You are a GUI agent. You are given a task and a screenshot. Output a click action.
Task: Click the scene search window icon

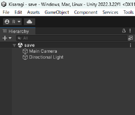pos(130,38)
